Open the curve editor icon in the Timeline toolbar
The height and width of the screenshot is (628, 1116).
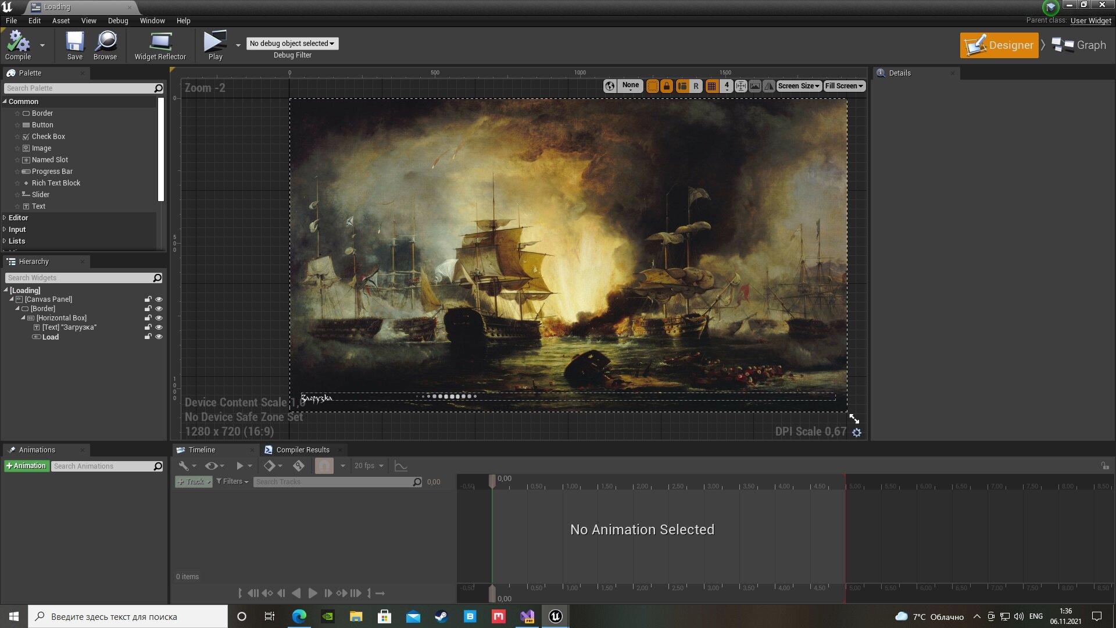pyautogui.click(x=400, y=466)
